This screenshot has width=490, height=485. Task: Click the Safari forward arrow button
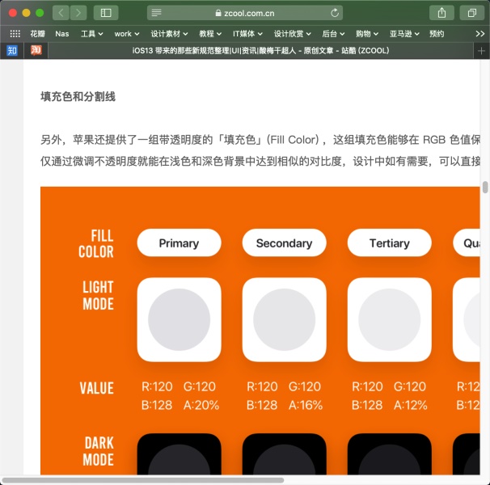[78, 13]
